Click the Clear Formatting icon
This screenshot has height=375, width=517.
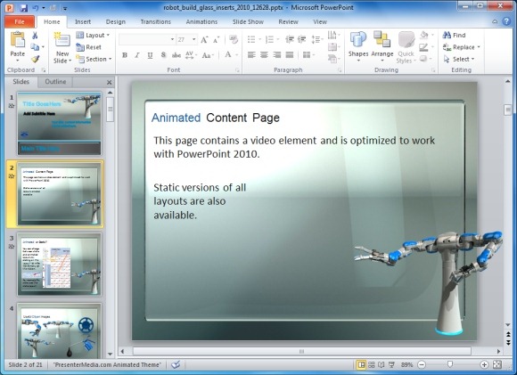coord(234,39)
